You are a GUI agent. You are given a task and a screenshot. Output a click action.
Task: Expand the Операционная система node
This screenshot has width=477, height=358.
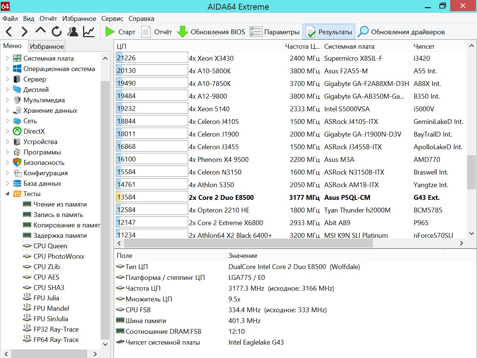click(7, 69)
